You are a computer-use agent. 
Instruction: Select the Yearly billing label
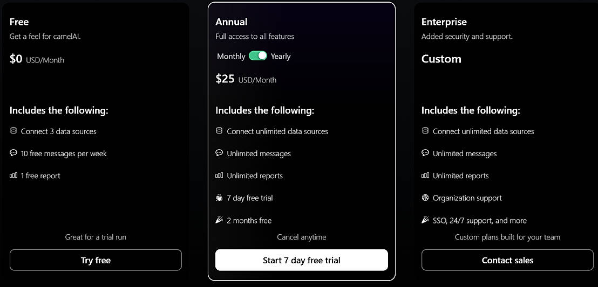281,56
